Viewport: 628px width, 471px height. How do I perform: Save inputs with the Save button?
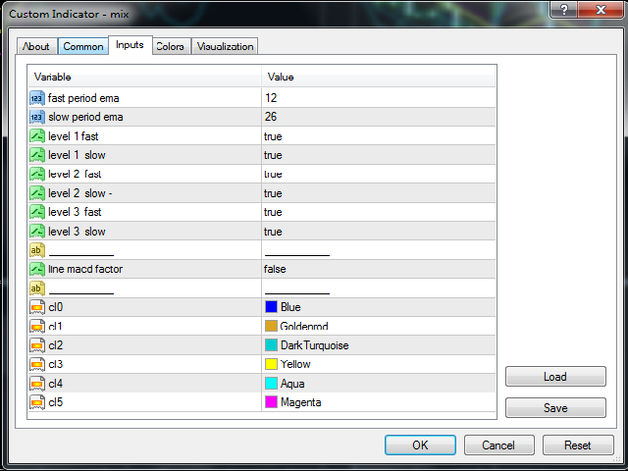coord(555,408)
